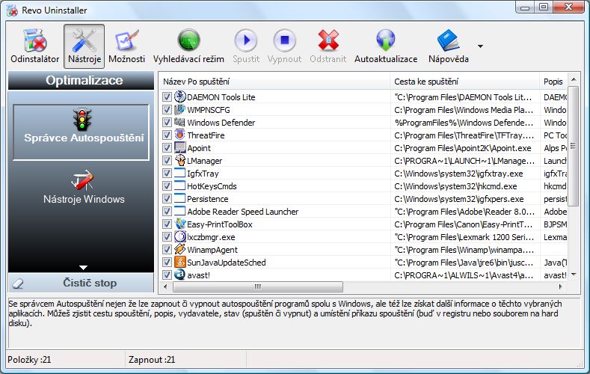Click path C:\Windows\system32\igfxtray.exe

click(x=458, y=174)
